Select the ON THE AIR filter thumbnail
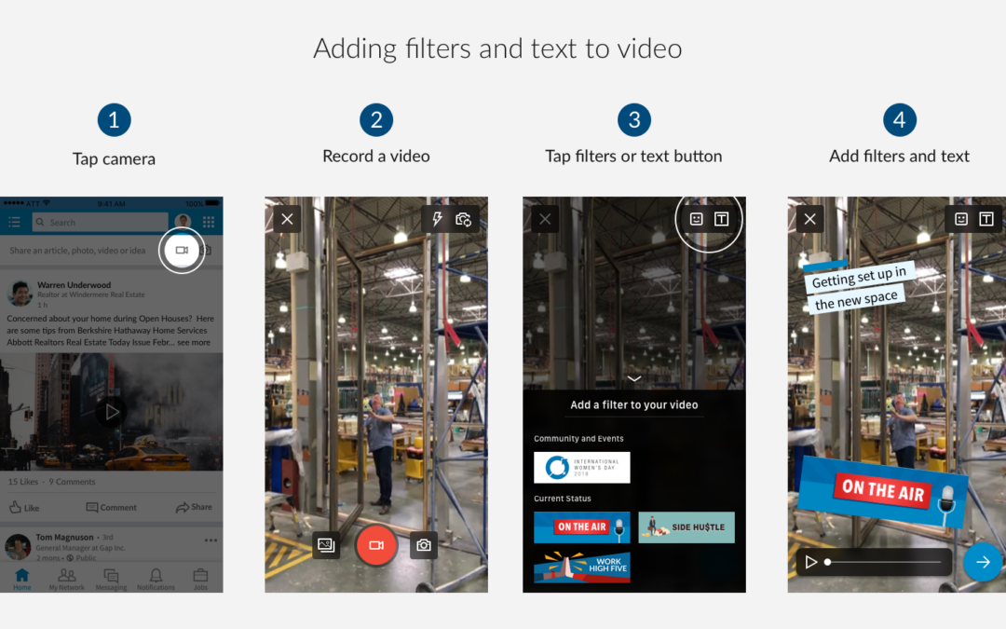Image resolution: width=1006 pixels, height=629 pixels. pyautogui.click(x=582, y=526)
